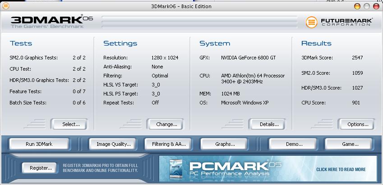Click the orange title bar menu icon
This screenshot has width=383, height=185.
pos(5,6)
